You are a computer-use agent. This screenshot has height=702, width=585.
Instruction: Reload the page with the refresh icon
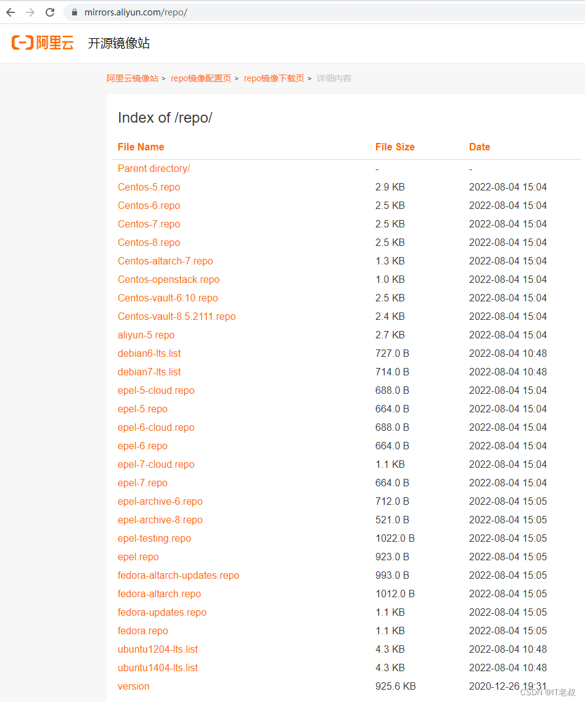pyautogui.click(x=50, y=12)
